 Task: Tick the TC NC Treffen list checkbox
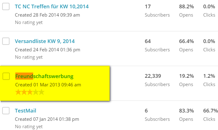coord(6,6)
